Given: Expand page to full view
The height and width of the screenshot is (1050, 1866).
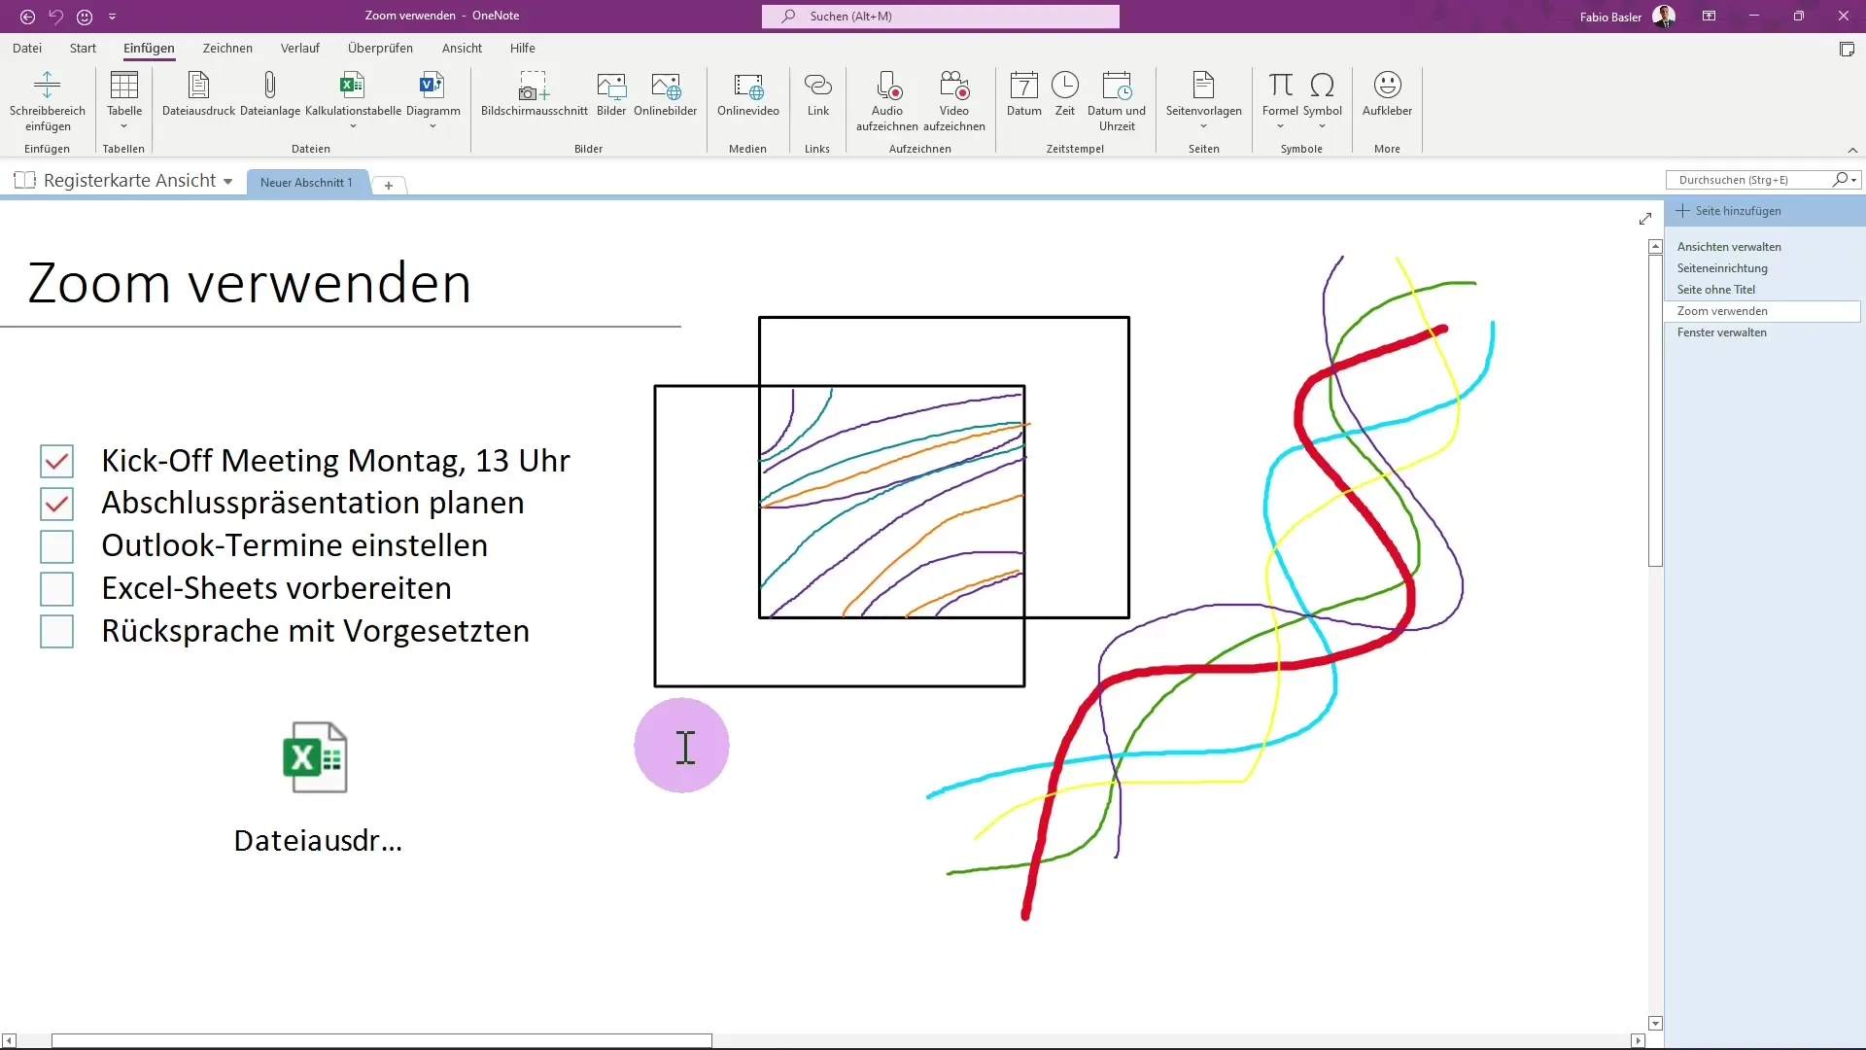Looking at the screenshot, I should pyautogui.click(x=1645, y=219).
